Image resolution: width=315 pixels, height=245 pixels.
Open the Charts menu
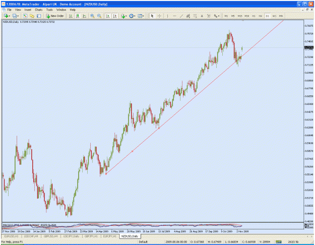(x=39, y=10)
